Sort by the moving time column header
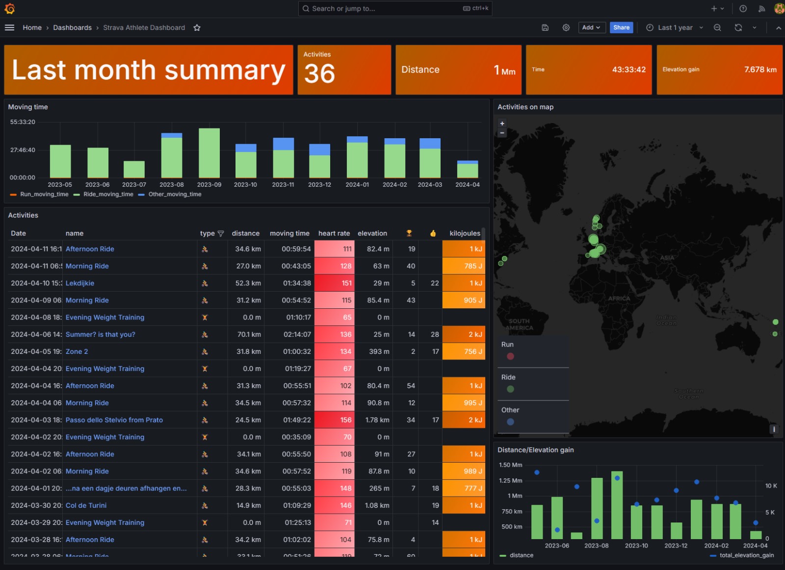Viewport: 785px width, 570px height. tap(289, 233)
